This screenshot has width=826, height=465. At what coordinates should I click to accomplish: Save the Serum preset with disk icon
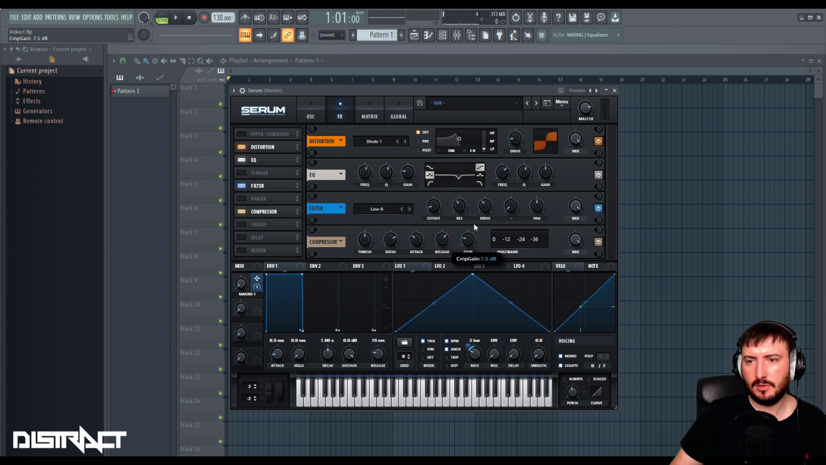(420, 103)
